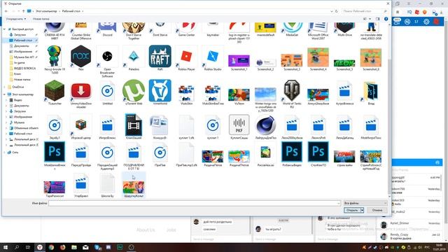
Task: Open the view options dropdown arrow
Action: [x=370, y=19]
